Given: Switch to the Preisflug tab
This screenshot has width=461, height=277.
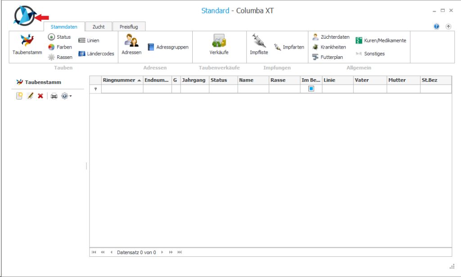Looking at the screenshot, I should pyautogui.click(x=129, y=27).
